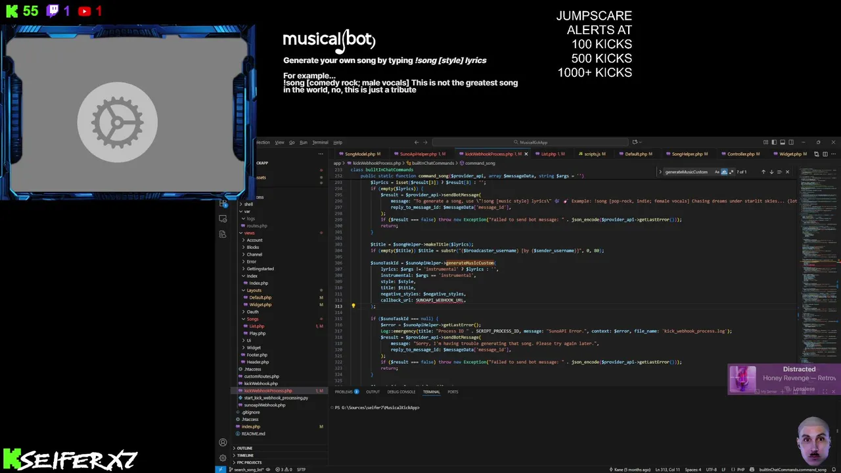The width and height of the screenshot is (841, 473).
Task: Open editor tab bar more actions ellipsis
Action: (834, 154)
